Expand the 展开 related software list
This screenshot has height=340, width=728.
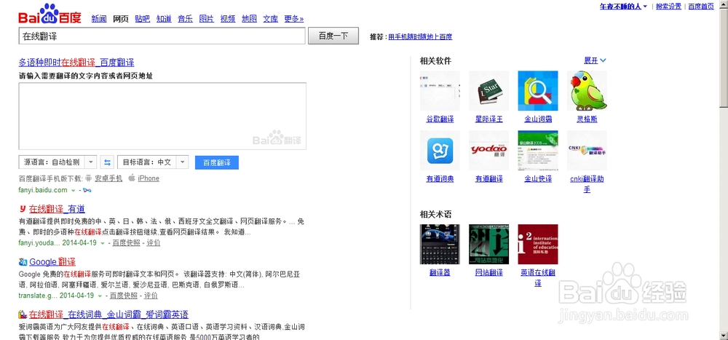tap(595, 60)
